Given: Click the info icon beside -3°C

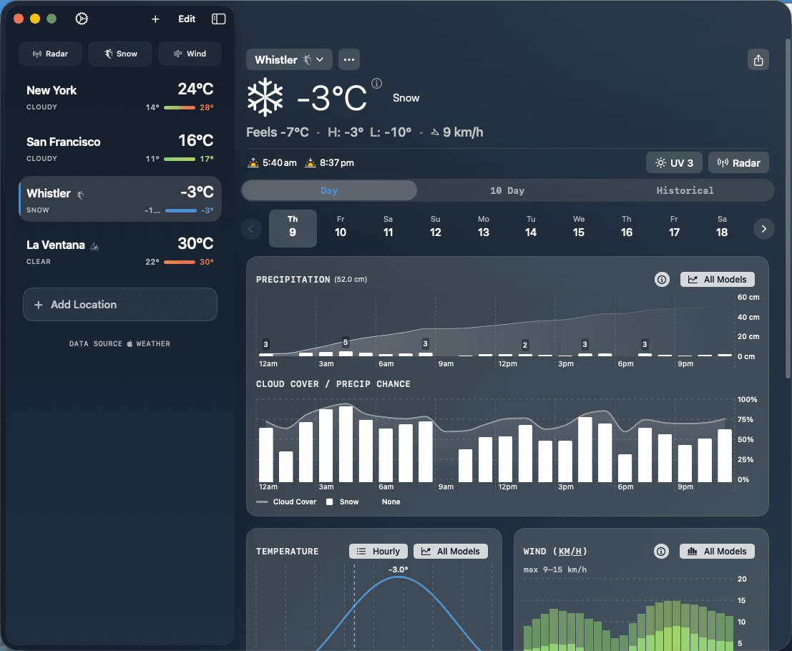Looking at the screenshot, I should click(x=376, y=83).
